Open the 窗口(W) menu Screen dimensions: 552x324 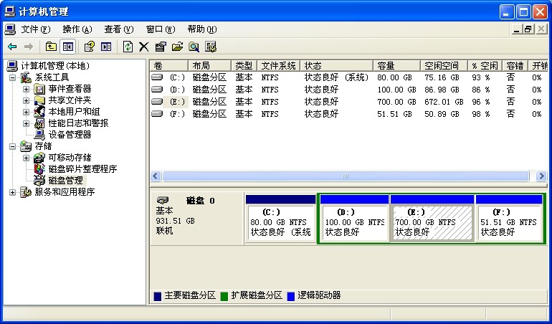[160, 29]
